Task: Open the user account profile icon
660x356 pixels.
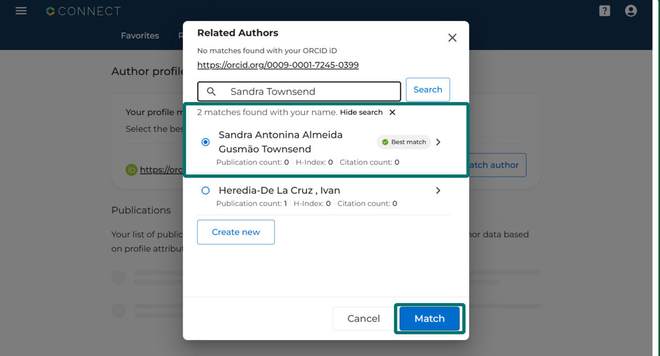Action: 631,11
